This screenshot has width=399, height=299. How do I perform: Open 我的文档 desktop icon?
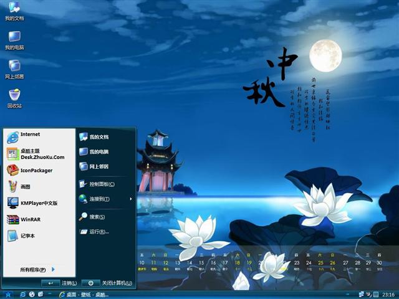(x=14, y=11)
